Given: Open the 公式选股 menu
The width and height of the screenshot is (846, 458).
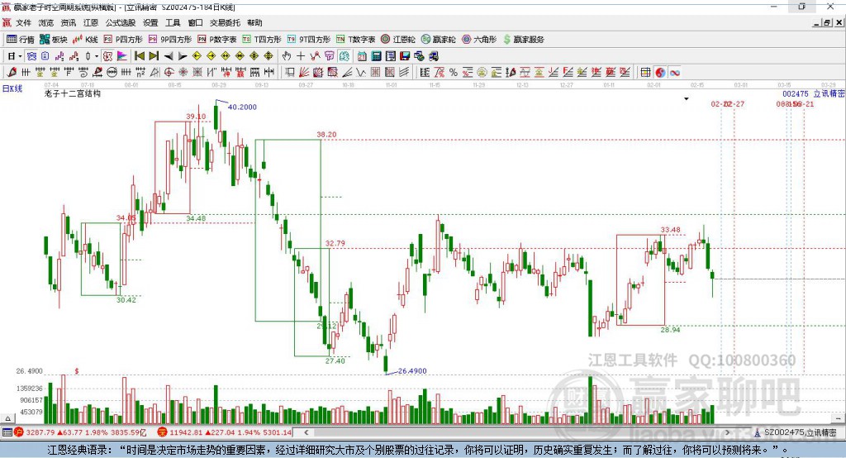Looking at the screenshot, I should tap(121, 22).
